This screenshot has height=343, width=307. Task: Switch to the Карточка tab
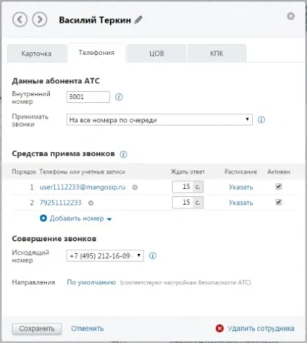click(x=36, y=54)
